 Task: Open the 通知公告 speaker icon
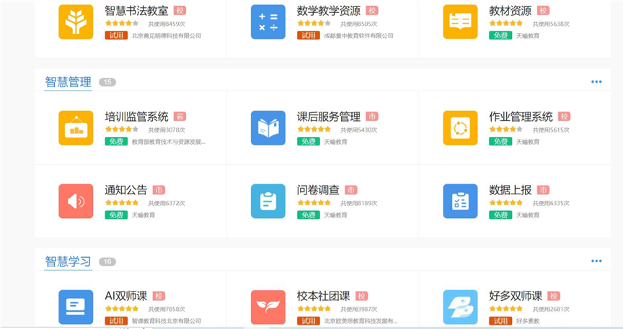click(x=76, y=202)
